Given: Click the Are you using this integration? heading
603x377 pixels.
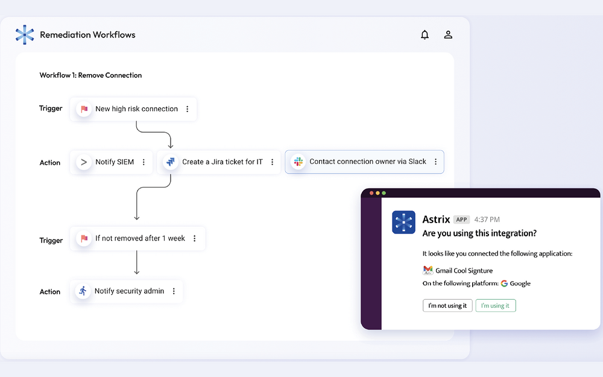Looking at the screenshot, I should coord(479,233).
